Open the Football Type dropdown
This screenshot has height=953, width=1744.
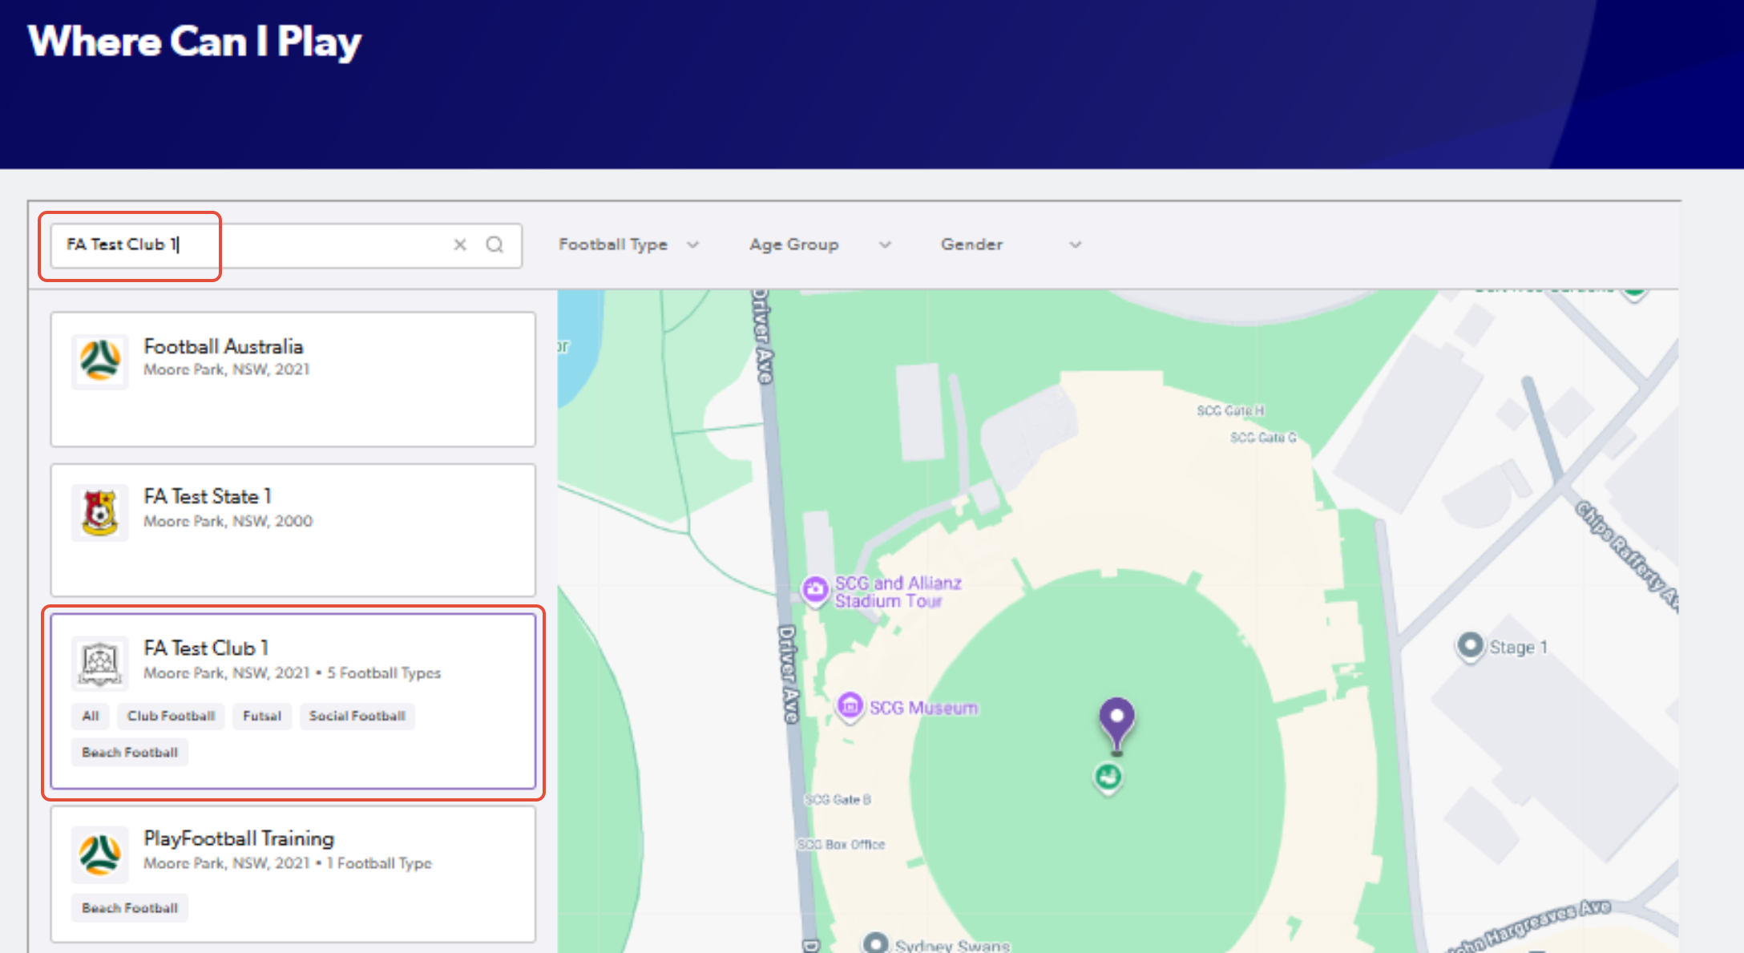[629, 244]
